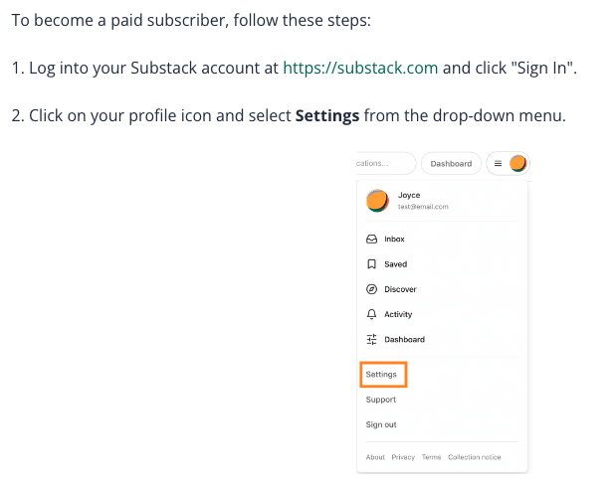This screenshot has width=616, height=490.
Task: Open the substack.com link
Action: tap(360, 69)
